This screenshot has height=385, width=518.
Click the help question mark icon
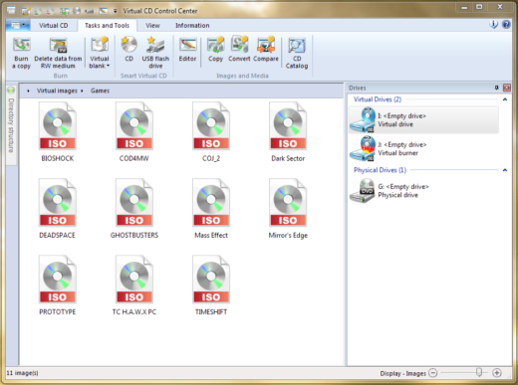506,24
